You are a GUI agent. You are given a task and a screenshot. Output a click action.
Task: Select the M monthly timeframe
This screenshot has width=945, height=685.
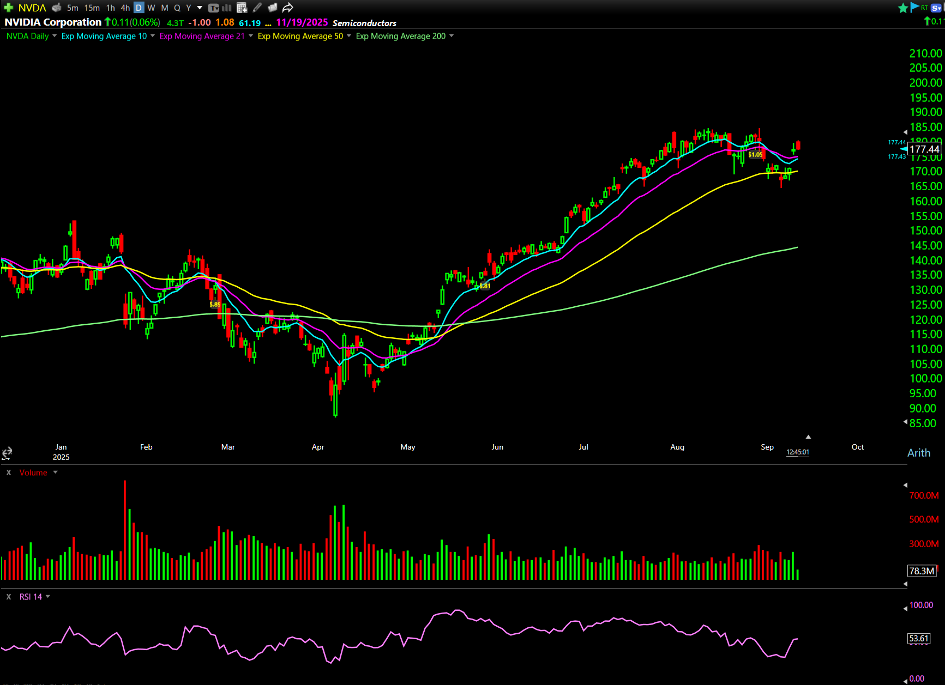coord(165,8)
